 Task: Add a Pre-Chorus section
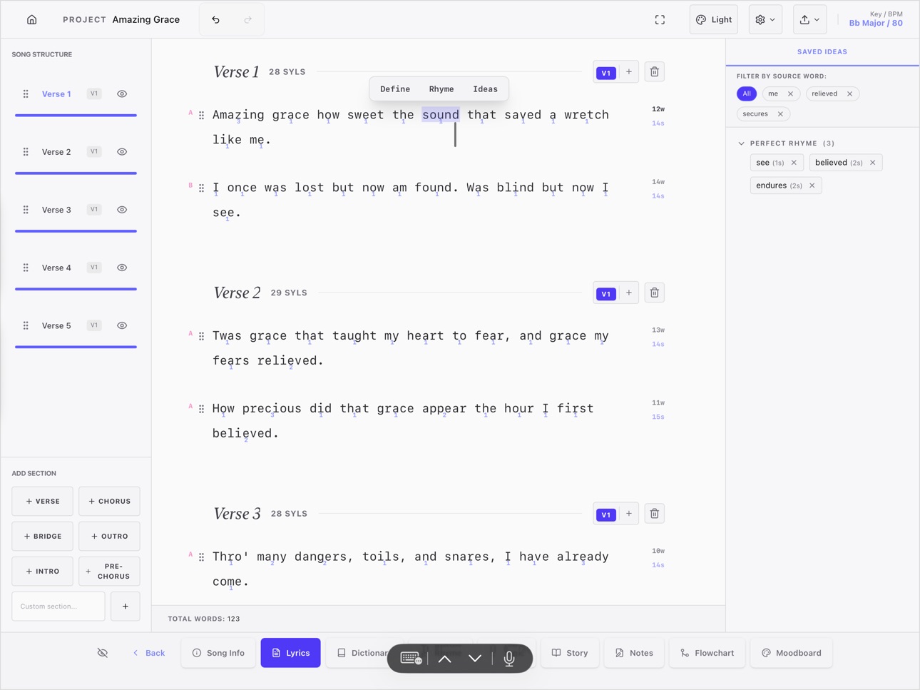click(109, 572)
